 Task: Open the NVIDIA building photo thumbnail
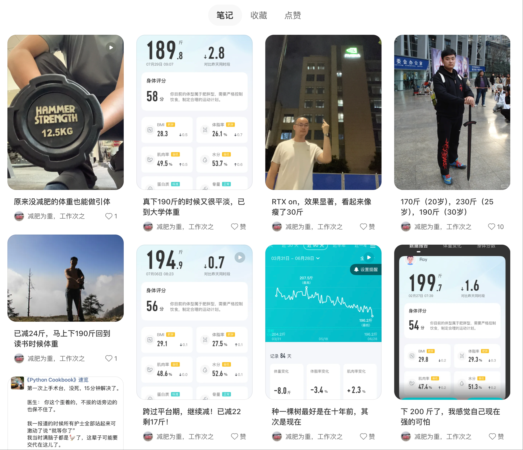click(323, 112)
